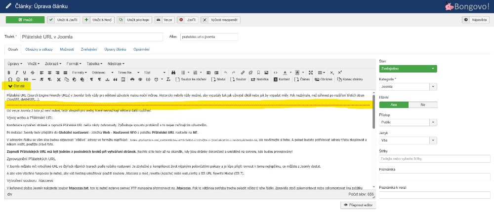
Task: Apply bold formatting in the editor toolbar
Action: 9,72
